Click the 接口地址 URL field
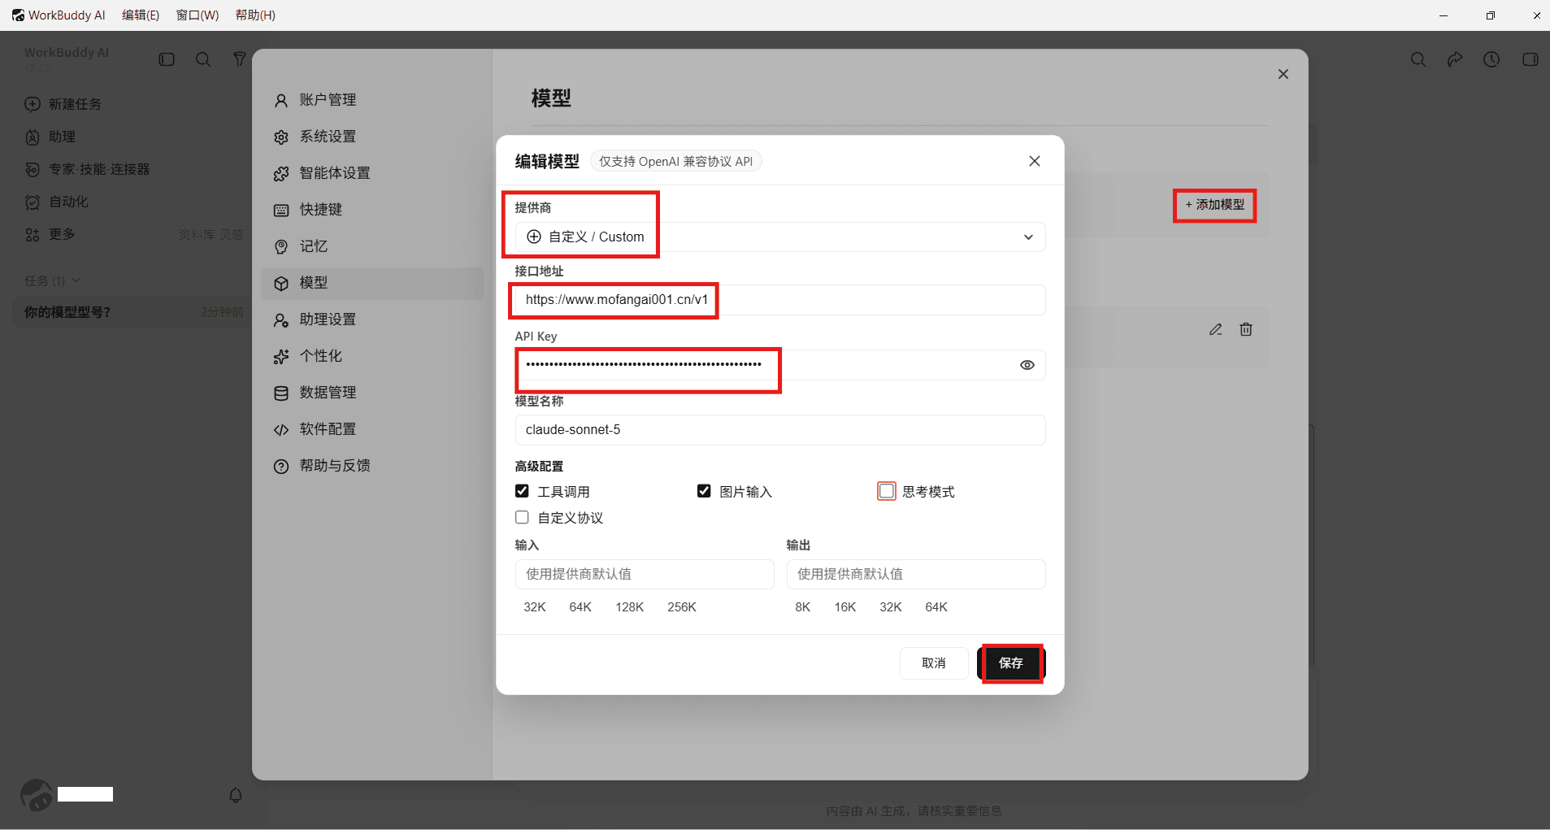The image size is (1550, 830). (780, 300)
